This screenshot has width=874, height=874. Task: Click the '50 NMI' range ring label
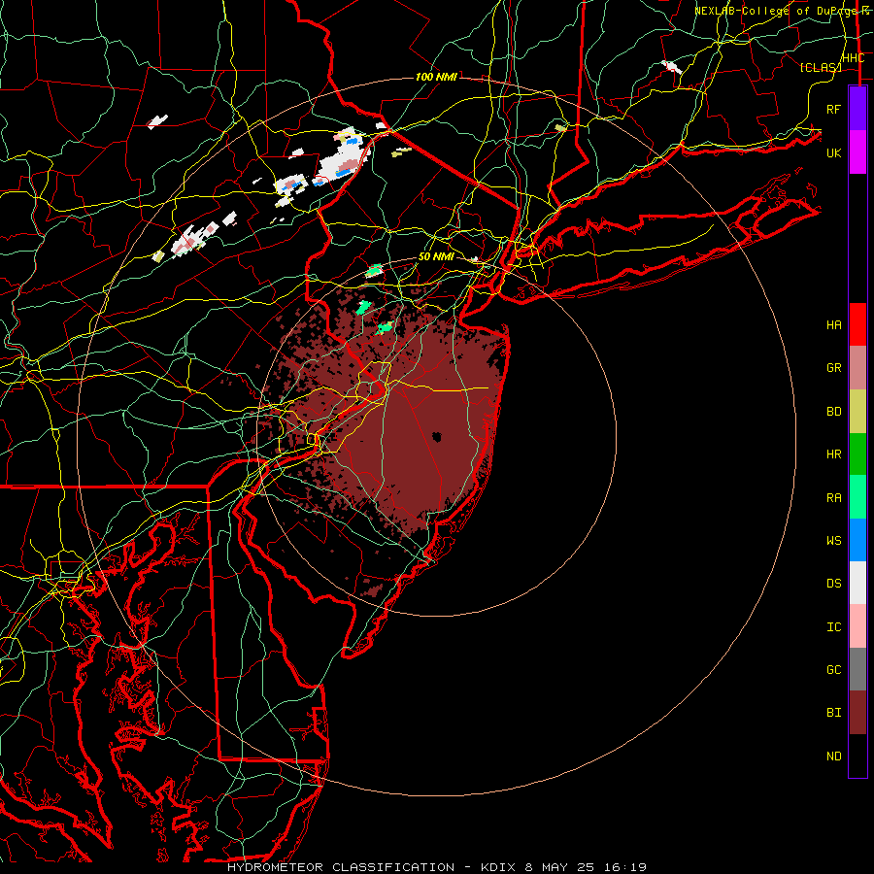436,257
